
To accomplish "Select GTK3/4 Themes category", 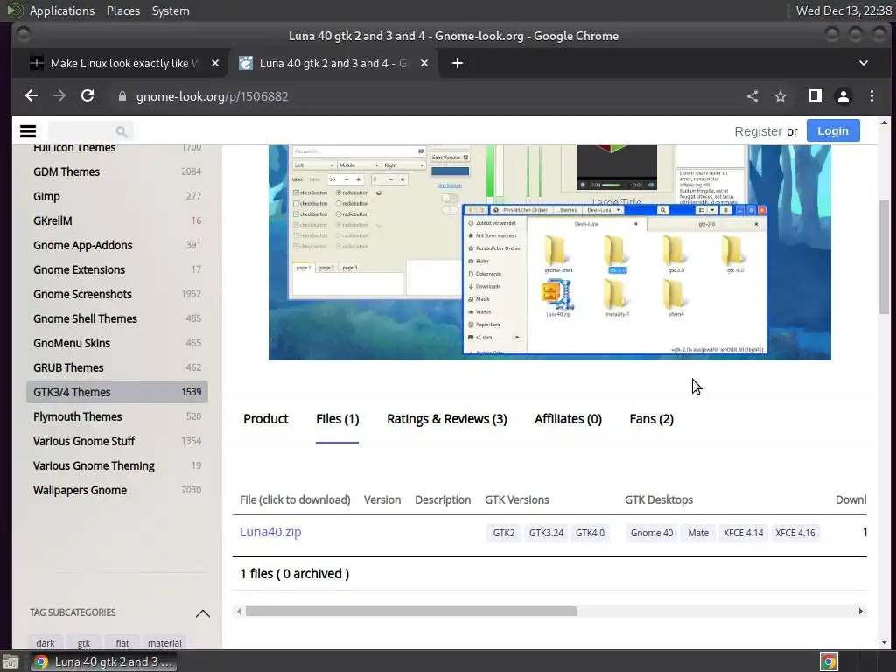I will (117, 392).
